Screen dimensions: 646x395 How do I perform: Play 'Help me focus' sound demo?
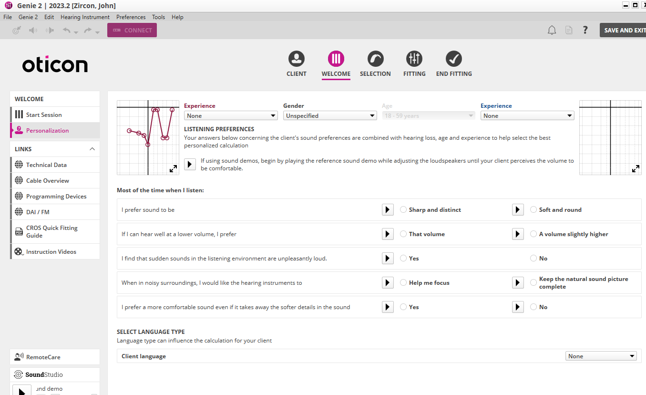click(388, 283)
